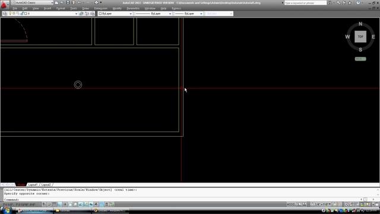Open the File menu

pos(15,8)
